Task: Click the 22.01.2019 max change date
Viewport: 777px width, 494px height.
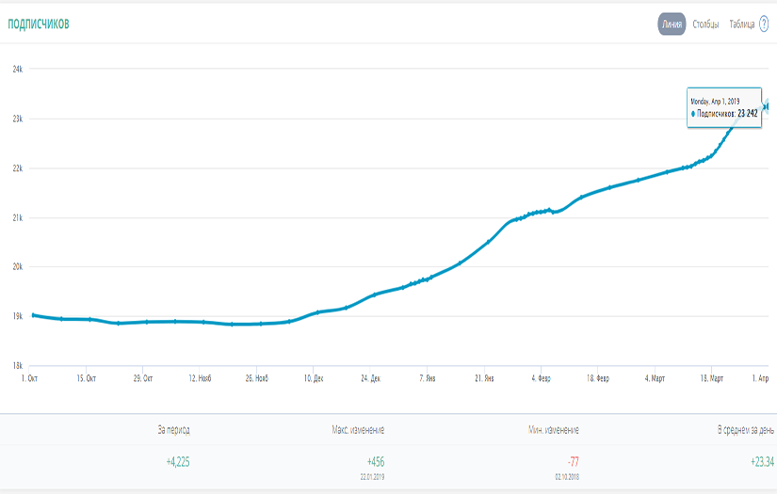Action: [x=370, y=477]
